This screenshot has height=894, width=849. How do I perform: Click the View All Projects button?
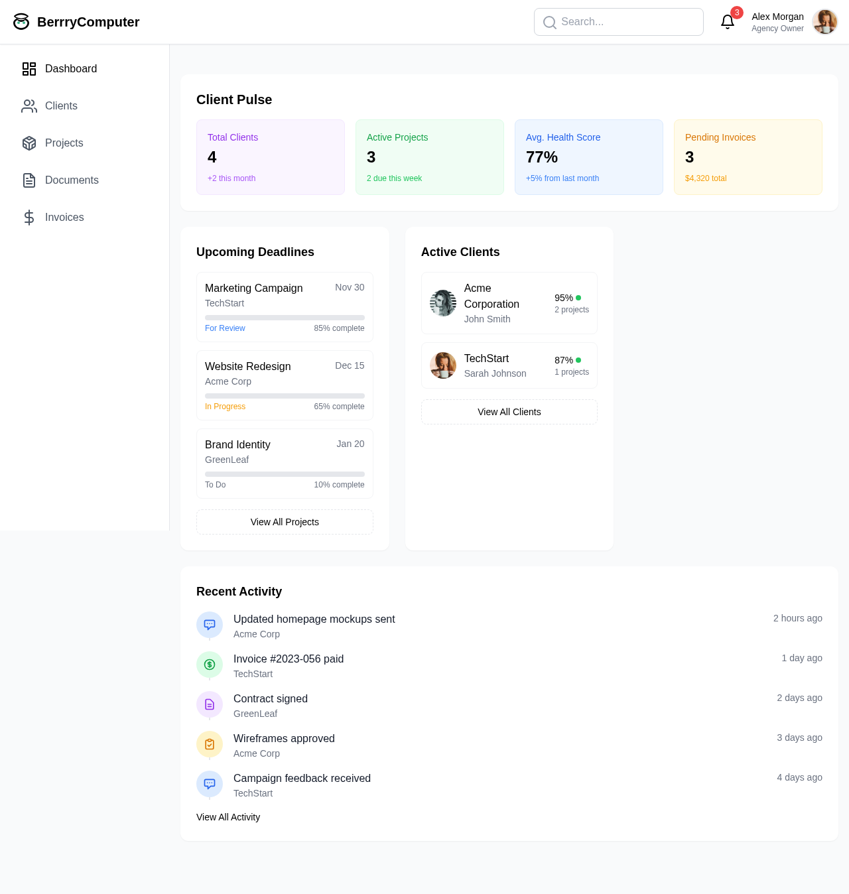coord(285,522)
